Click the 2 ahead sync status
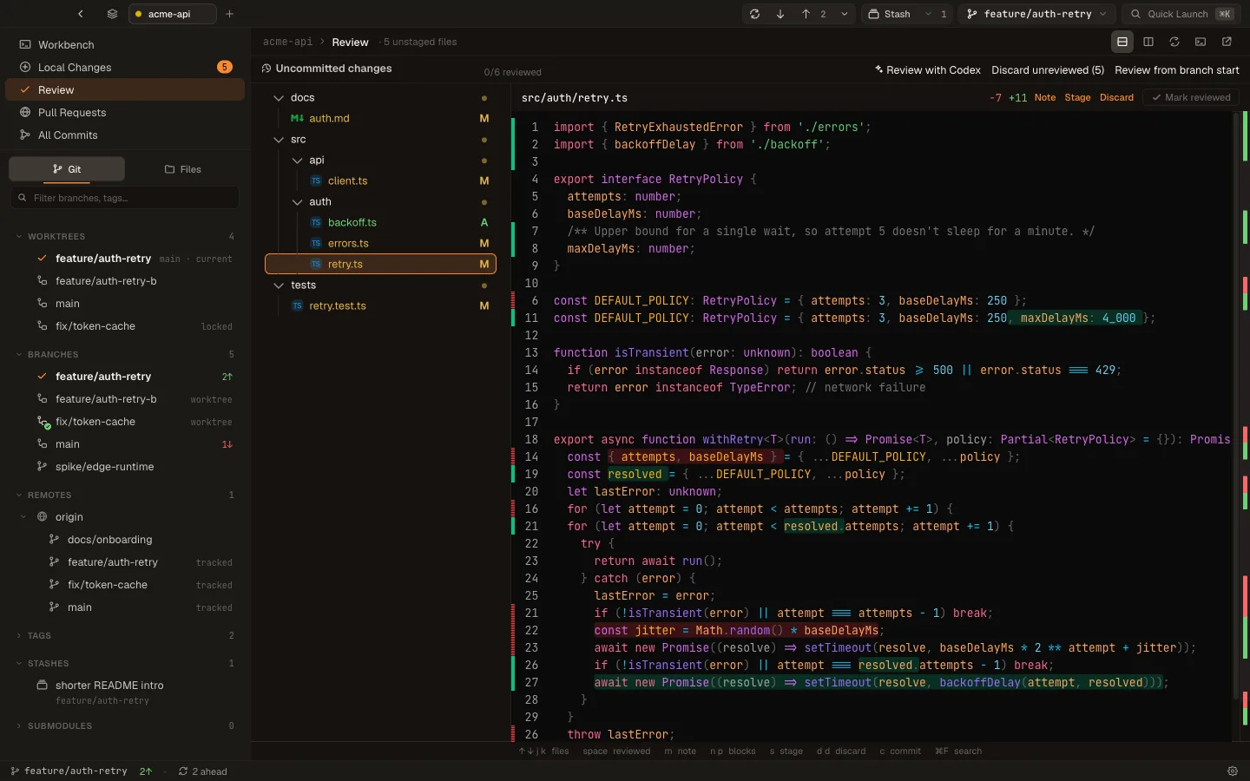 pyautogui.click(x=203, y=771)
